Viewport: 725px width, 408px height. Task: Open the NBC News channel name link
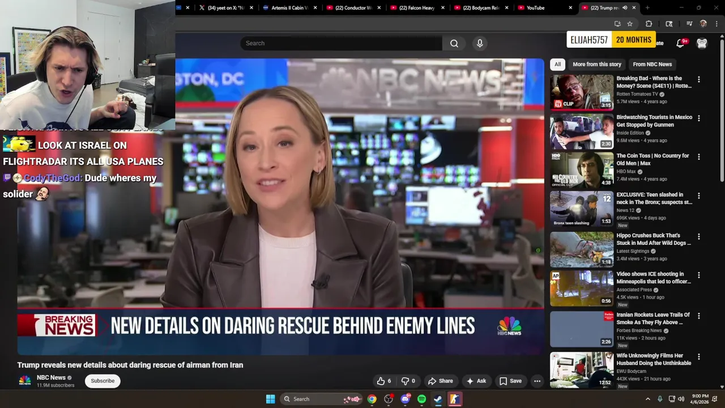click(x=51, y=377)
